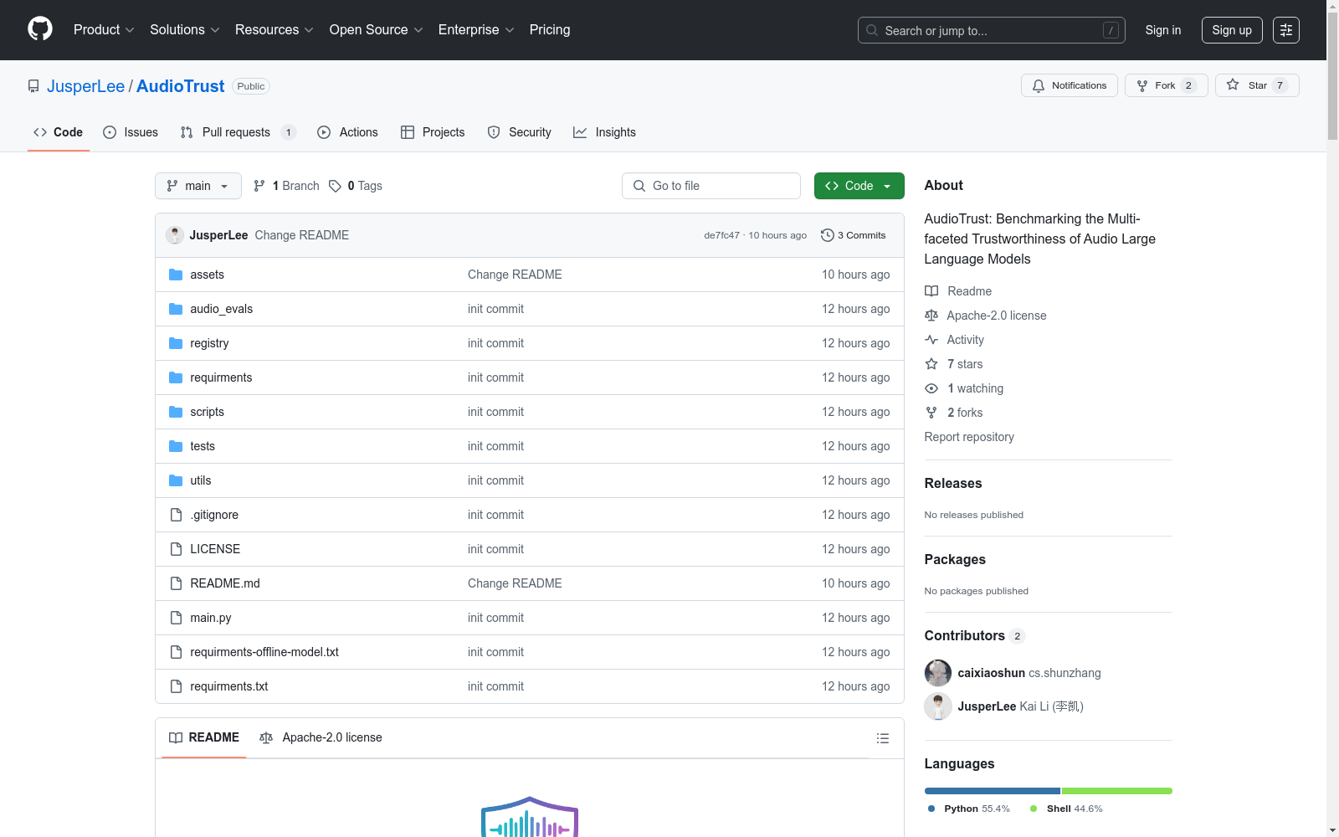Open the JusperLee owner link

[85, 86]
